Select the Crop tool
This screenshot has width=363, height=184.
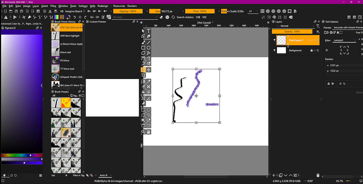(143, 75)
